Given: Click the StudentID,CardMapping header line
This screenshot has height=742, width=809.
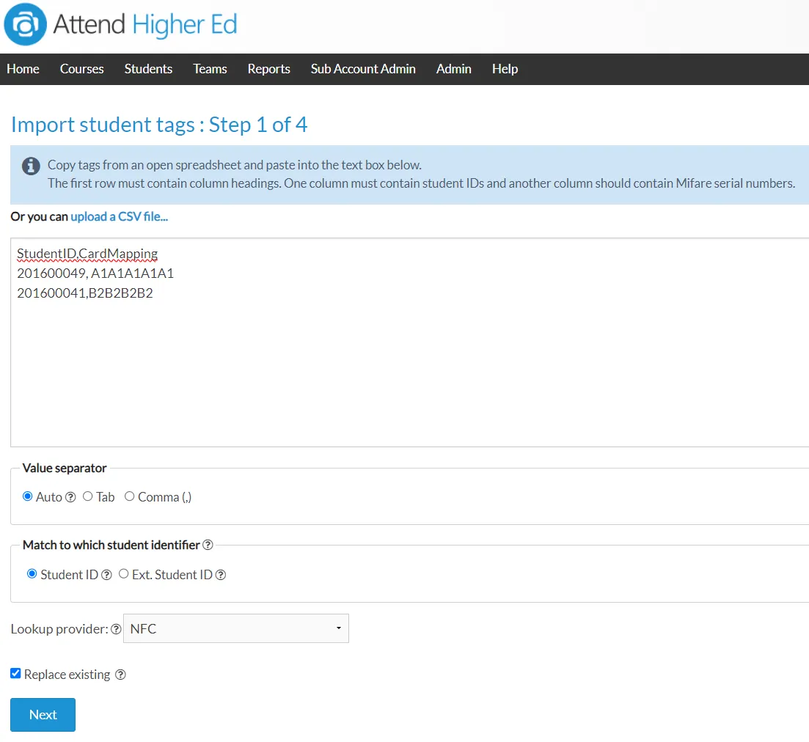Looking at the screenshot, I should tap(87, 254).
